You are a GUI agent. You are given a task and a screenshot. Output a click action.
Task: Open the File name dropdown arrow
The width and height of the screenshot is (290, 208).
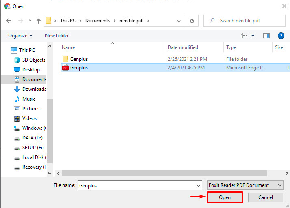[x=199, y=185]
